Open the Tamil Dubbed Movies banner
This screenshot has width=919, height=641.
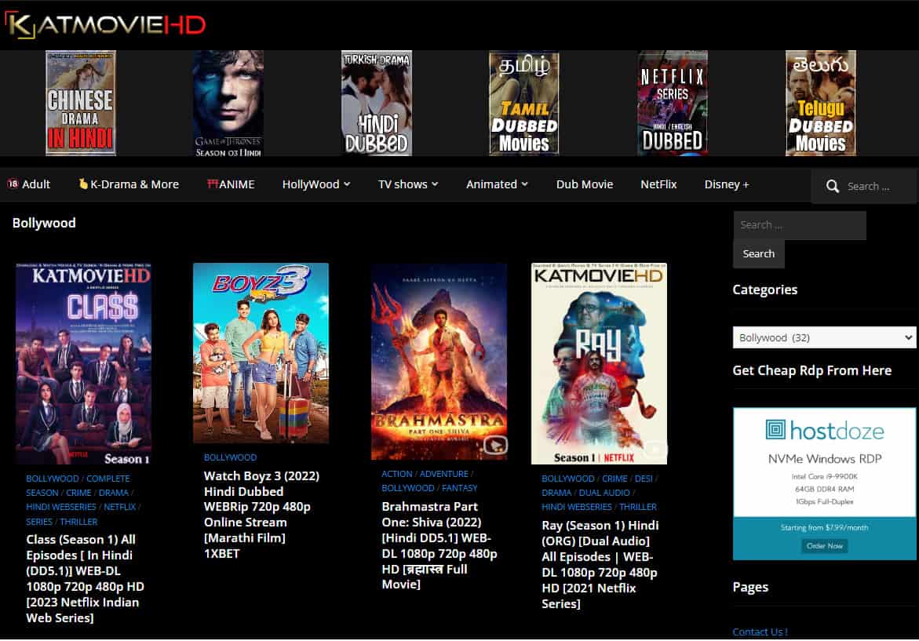pyautogui.click(x=523, y=104)
